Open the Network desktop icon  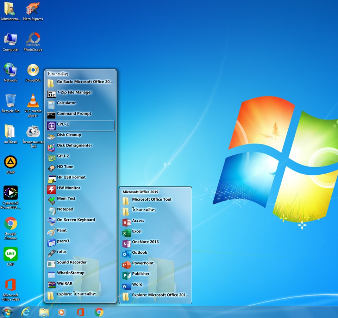point(10,73)
